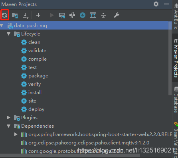
Task: Switch to Maven Projects side tab
Action: pos(176,58)
